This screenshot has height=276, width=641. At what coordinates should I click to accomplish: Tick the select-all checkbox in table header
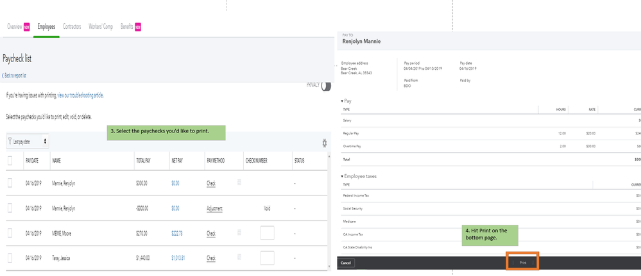coord(10,160)
